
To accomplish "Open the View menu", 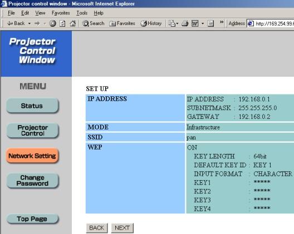I will [40, 13].
